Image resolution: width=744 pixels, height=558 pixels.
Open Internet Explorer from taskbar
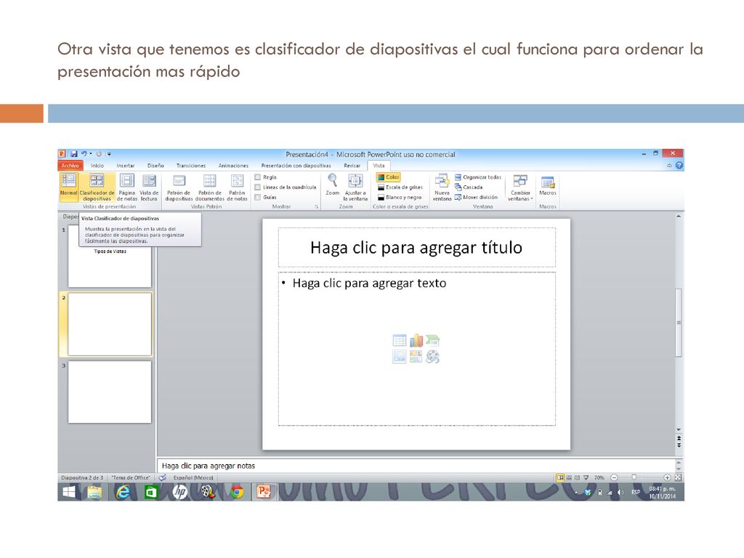coord(123,493)
